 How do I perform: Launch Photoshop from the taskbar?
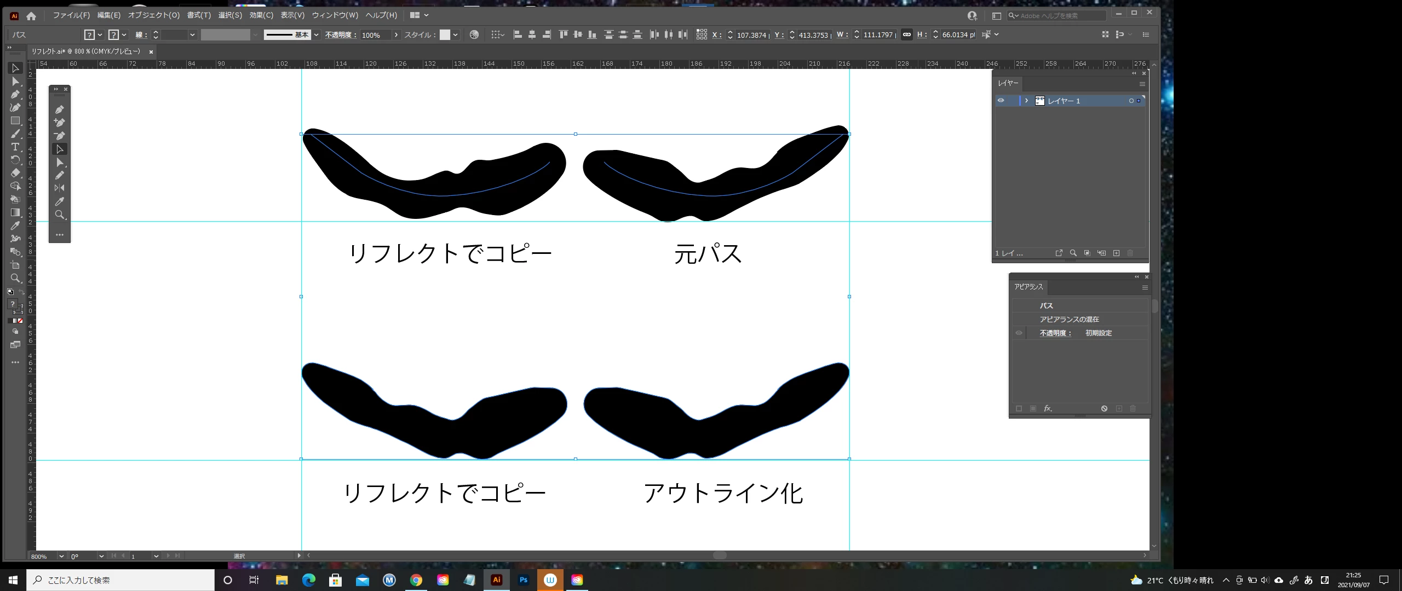point(523,580)
